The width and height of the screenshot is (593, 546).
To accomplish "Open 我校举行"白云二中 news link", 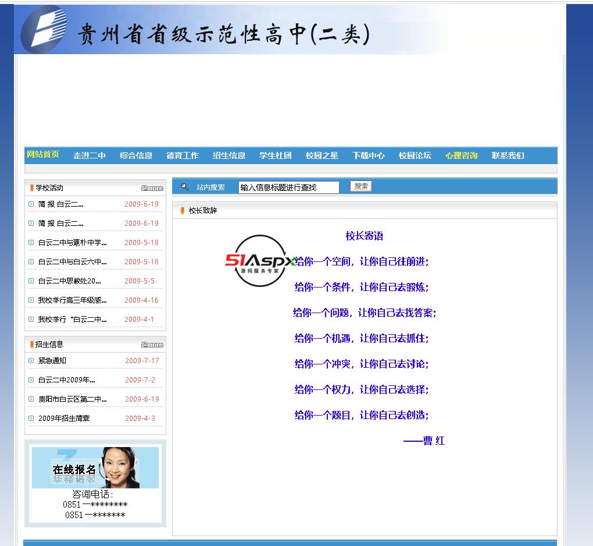I will click(x=72, y=319).
